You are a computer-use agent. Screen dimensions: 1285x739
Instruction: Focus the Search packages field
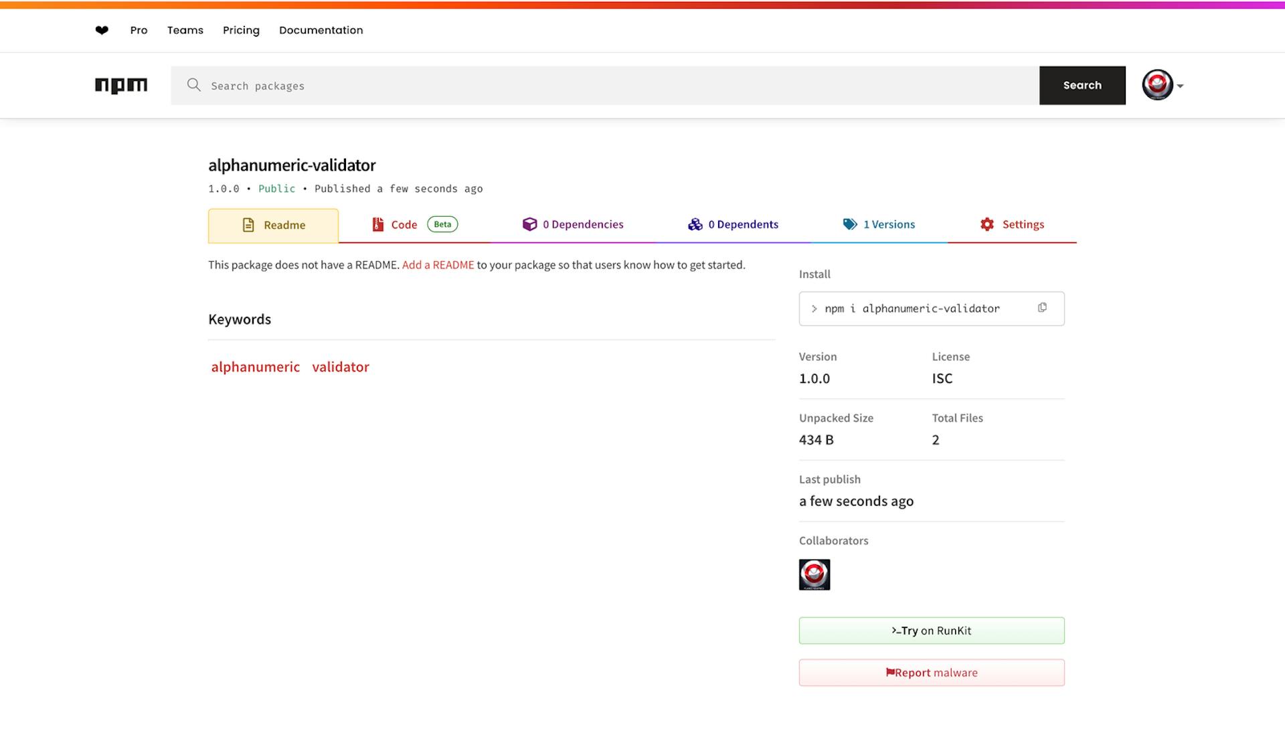coord(602,86)
